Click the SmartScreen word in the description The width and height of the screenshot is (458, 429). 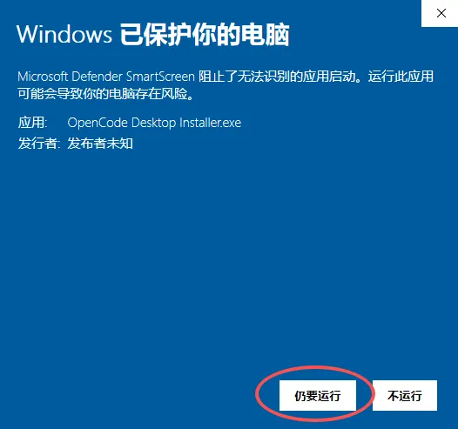tap(160, 77)
